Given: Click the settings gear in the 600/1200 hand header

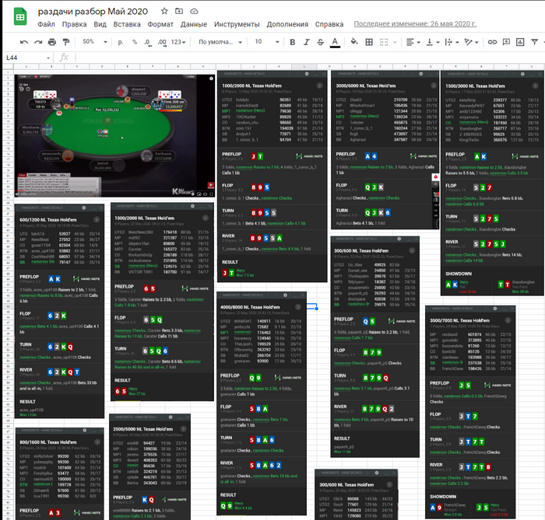Looking at the screenshot, I should point(84,208).
